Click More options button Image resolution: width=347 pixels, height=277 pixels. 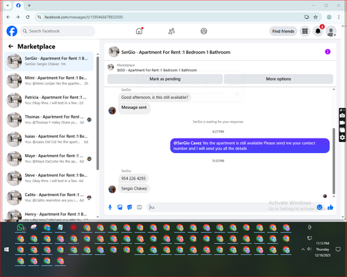pos(278,79)
